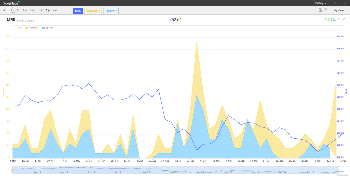350x178 pixels.
Task: Remove the "keytruda" tag
Action: (x=99, y=11)
